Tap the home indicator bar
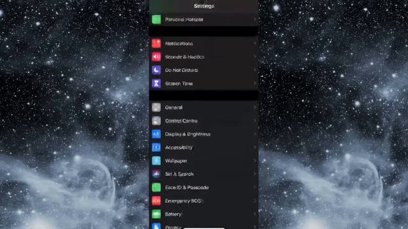Viewport: 408px width, 229px height. click(x=204, y=228)
